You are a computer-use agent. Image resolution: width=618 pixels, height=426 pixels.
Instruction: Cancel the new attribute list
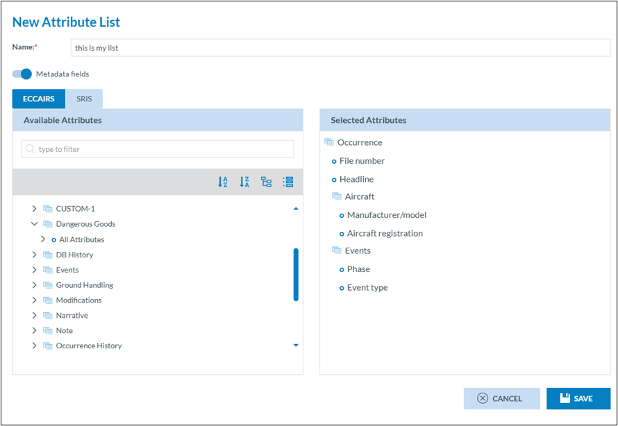pyautogui.click(x=501, y=398)
